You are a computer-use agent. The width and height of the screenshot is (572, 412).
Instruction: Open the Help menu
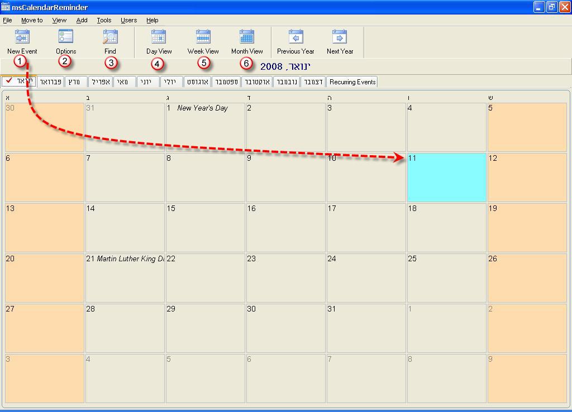coord(152,20)
